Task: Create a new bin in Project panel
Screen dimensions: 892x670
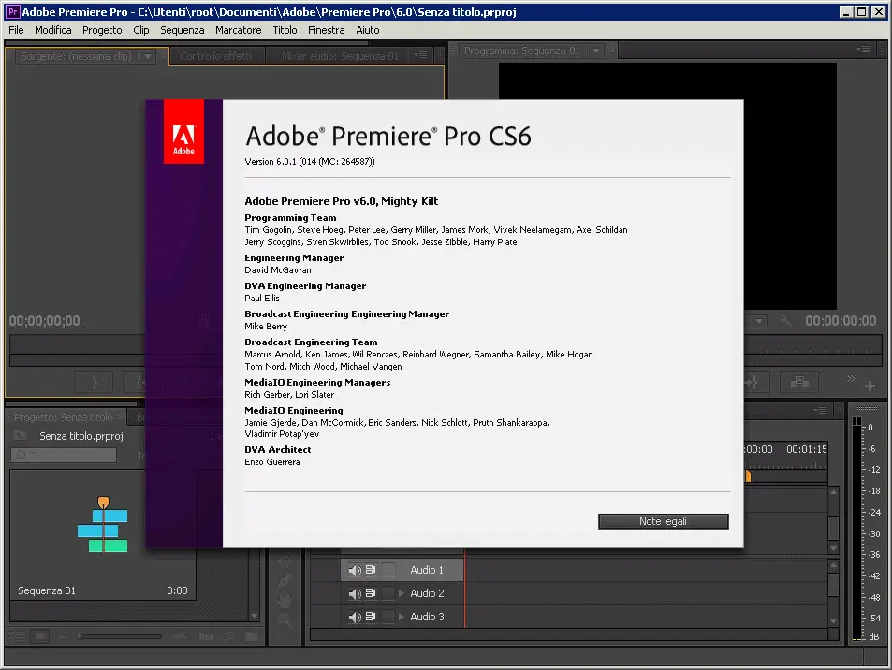Action: click(251, 636)
